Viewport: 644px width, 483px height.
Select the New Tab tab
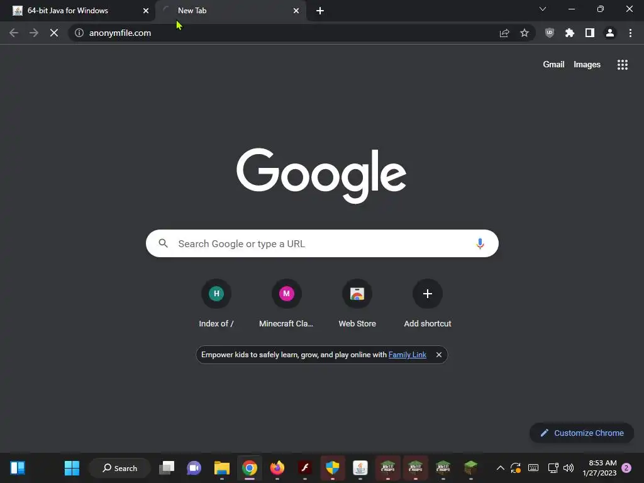click(x=230, y=11)
